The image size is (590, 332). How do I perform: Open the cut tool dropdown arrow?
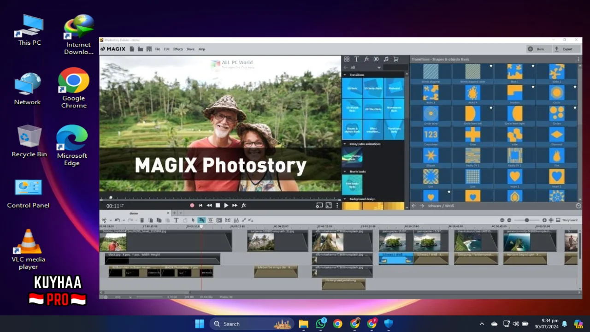tap(111, 220)
